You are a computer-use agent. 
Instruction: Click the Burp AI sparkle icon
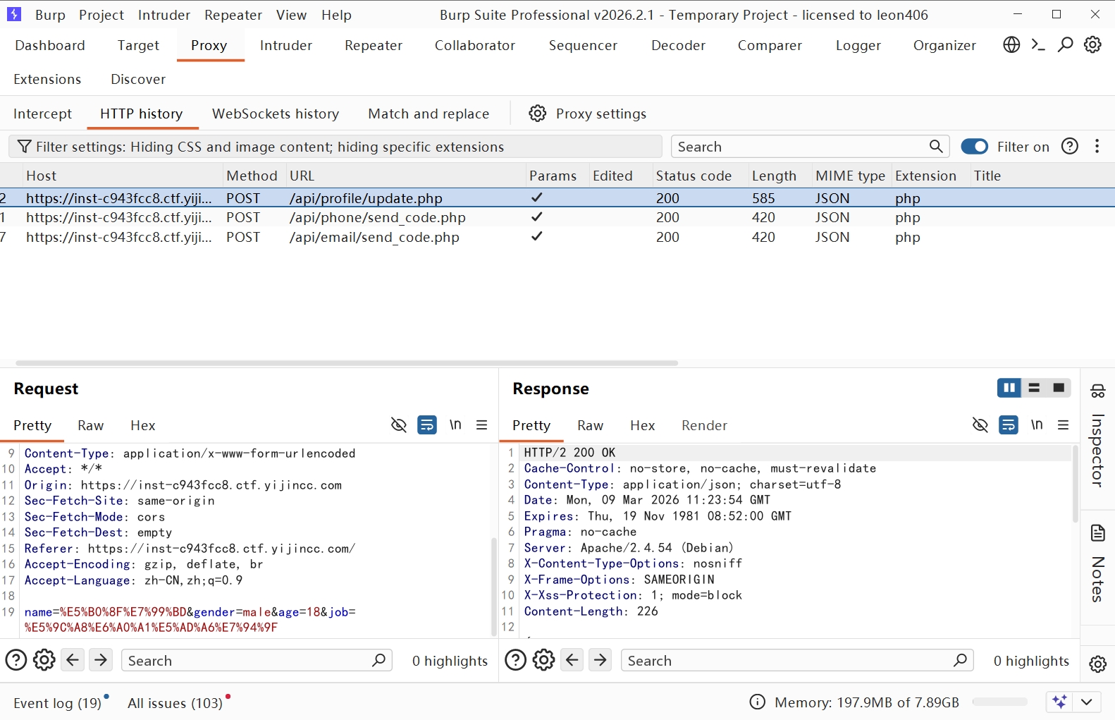[1059, 702]
